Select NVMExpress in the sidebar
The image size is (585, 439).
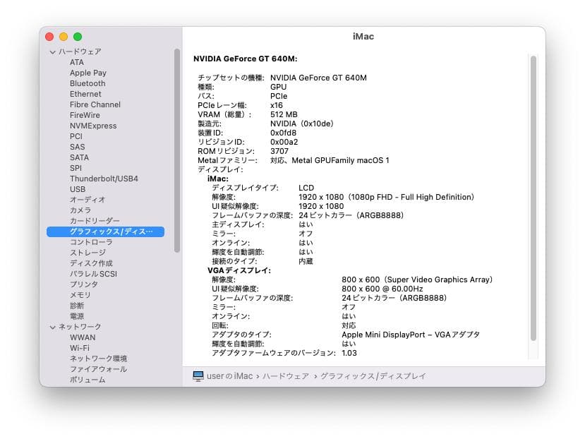pos(93,126)
